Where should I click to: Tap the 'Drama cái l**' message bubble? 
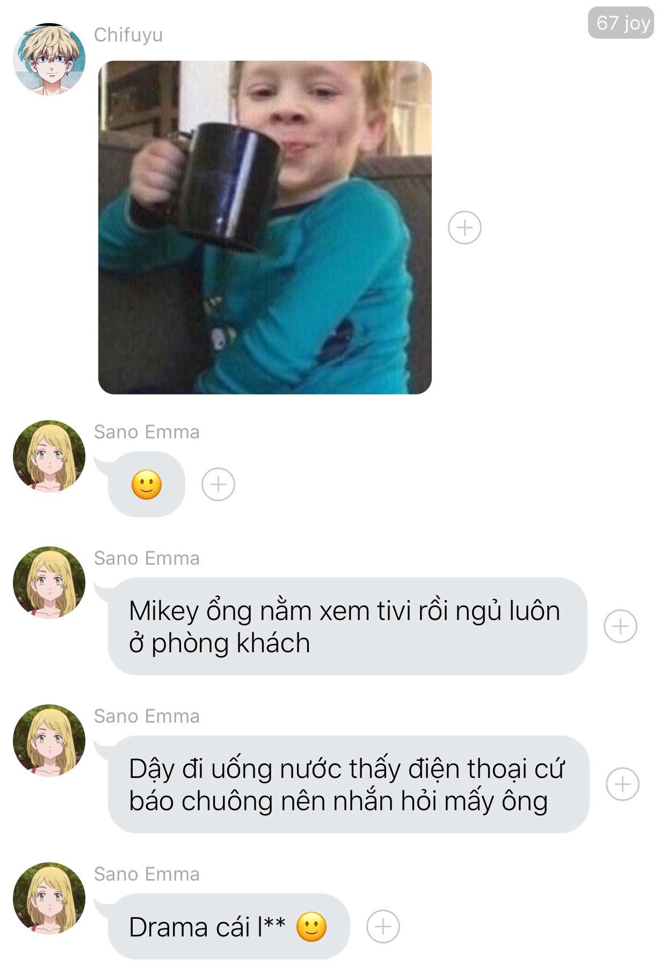click(x=229, y=927)
